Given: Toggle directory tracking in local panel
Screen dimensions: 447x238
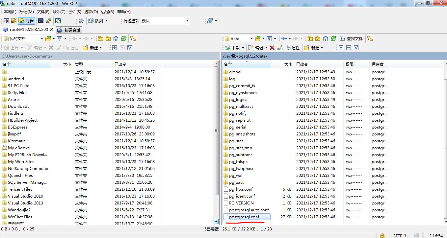Looking at the screenshot, I should [133, 38].
